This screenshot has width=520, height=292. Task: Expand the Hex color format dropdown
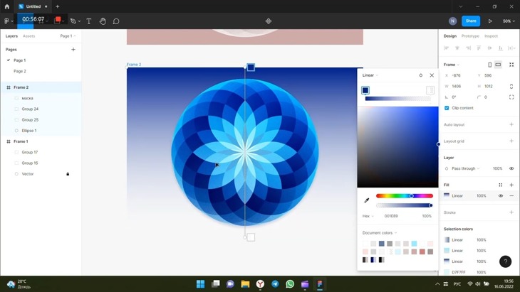pos(368,216)
